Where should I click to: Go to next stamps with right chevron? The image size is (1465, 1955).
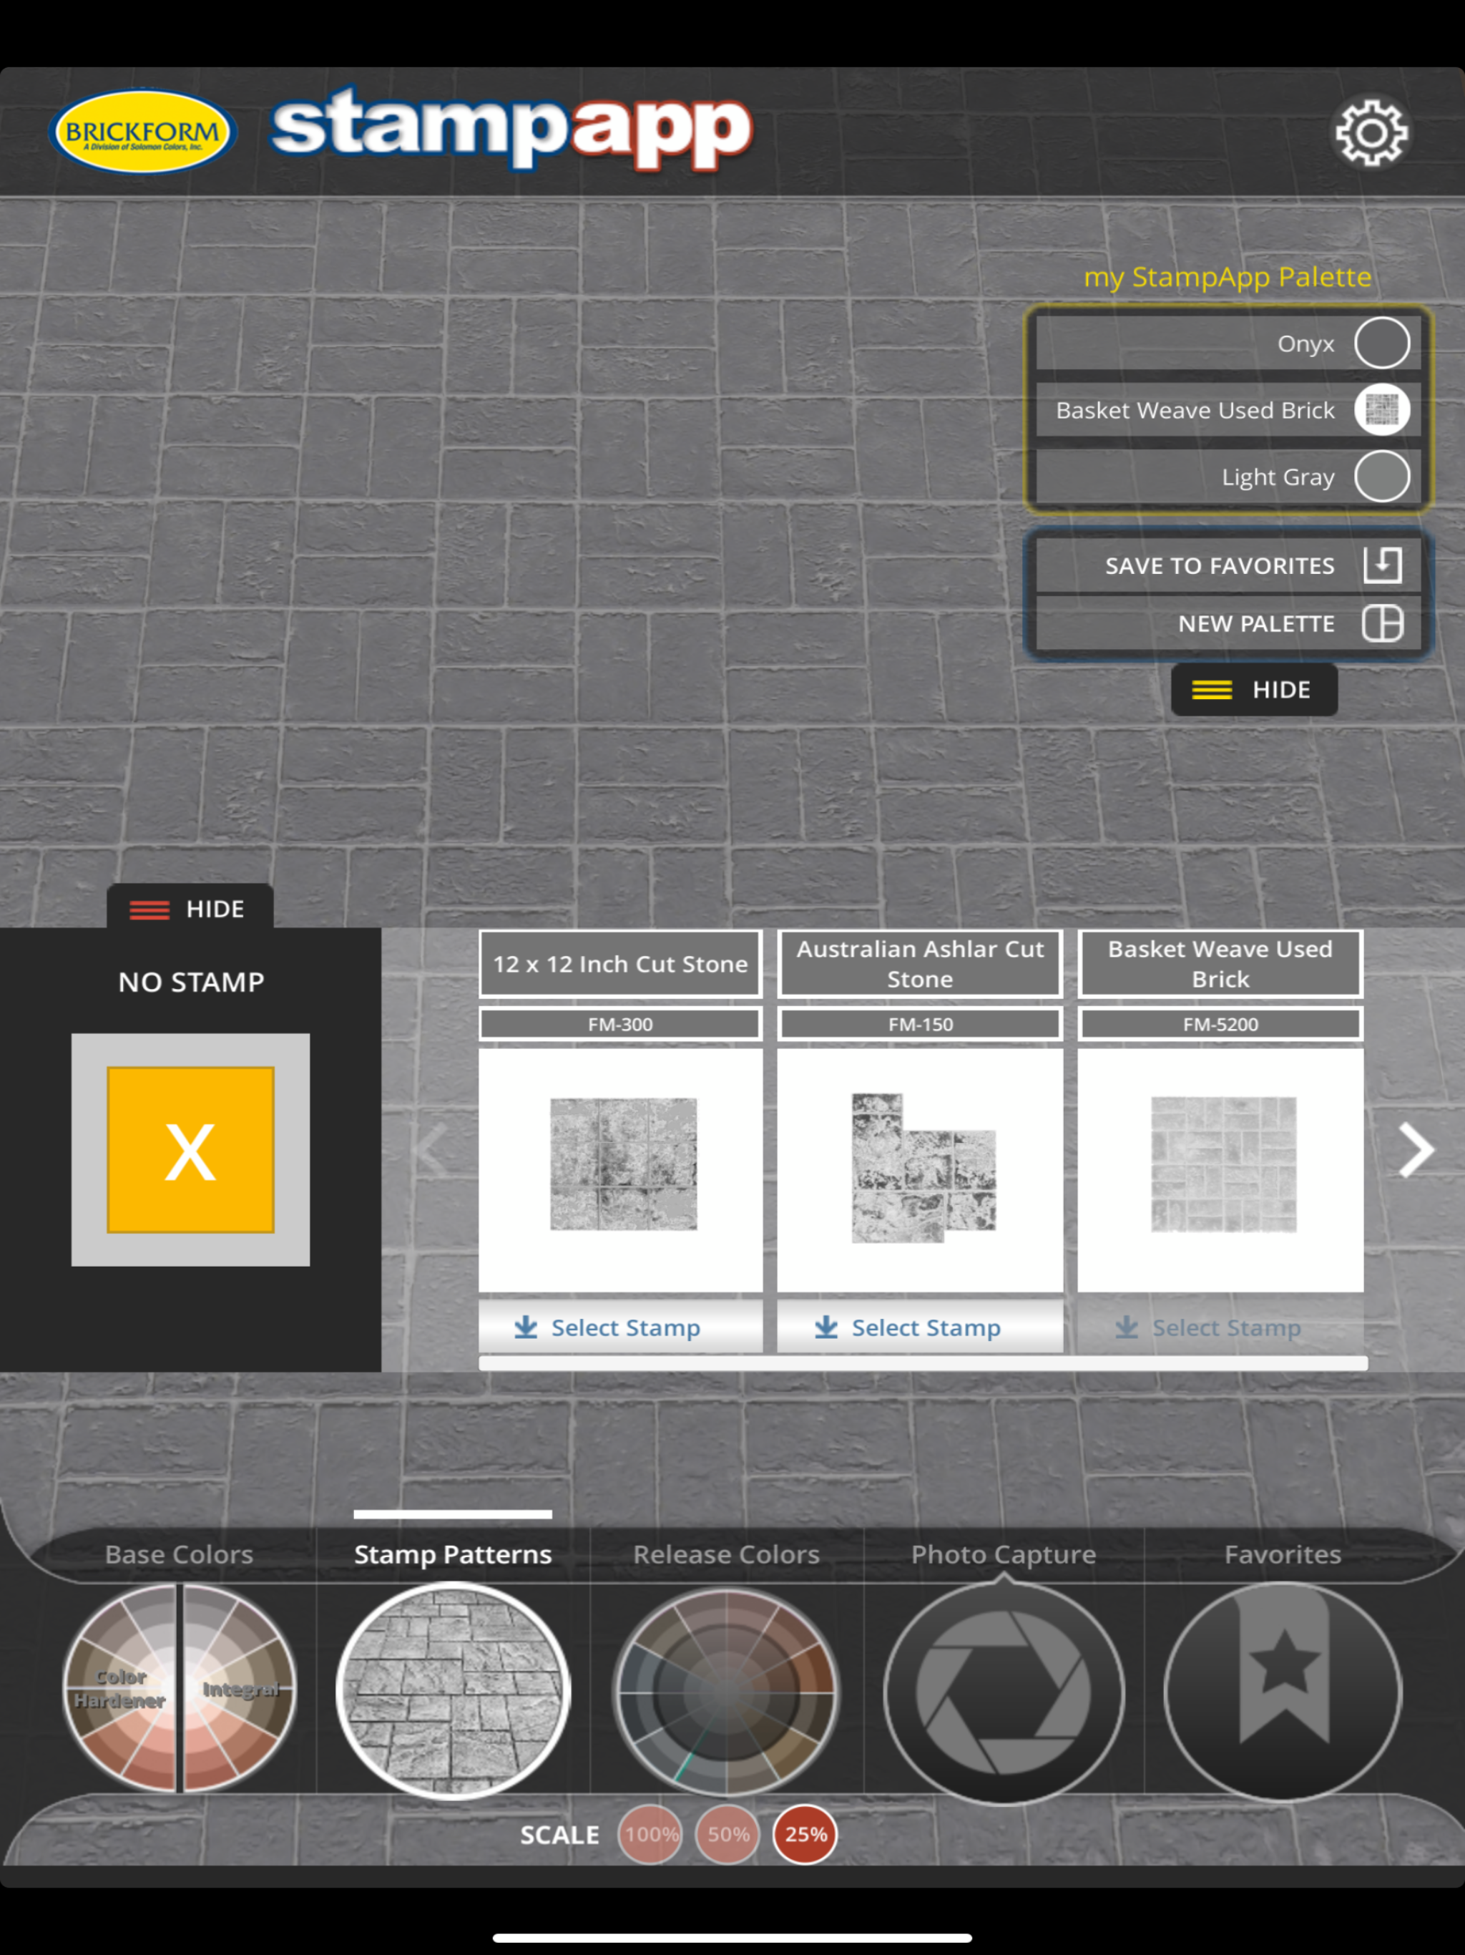[1416, 1150]
